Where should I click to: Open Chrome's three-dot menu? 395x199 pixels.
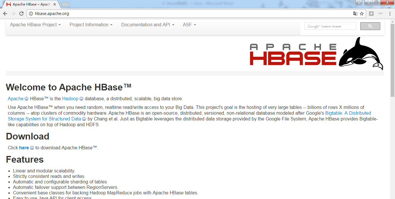(390, 14)
